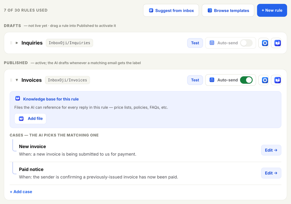Click the template icon in Browse templates

[210, 10]
